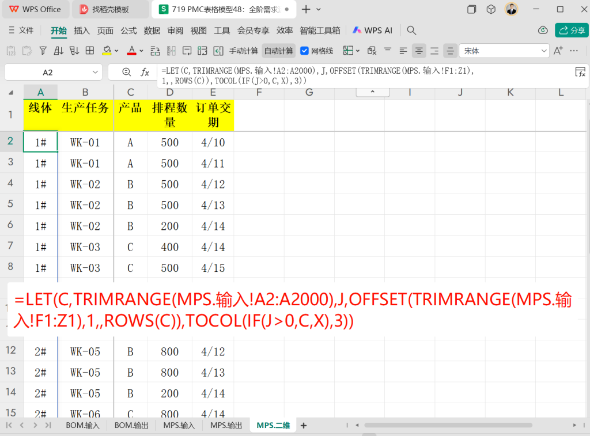The image size is (590, 436).
Task: Switch to manual calculation 手动计算
Action: 244,51
